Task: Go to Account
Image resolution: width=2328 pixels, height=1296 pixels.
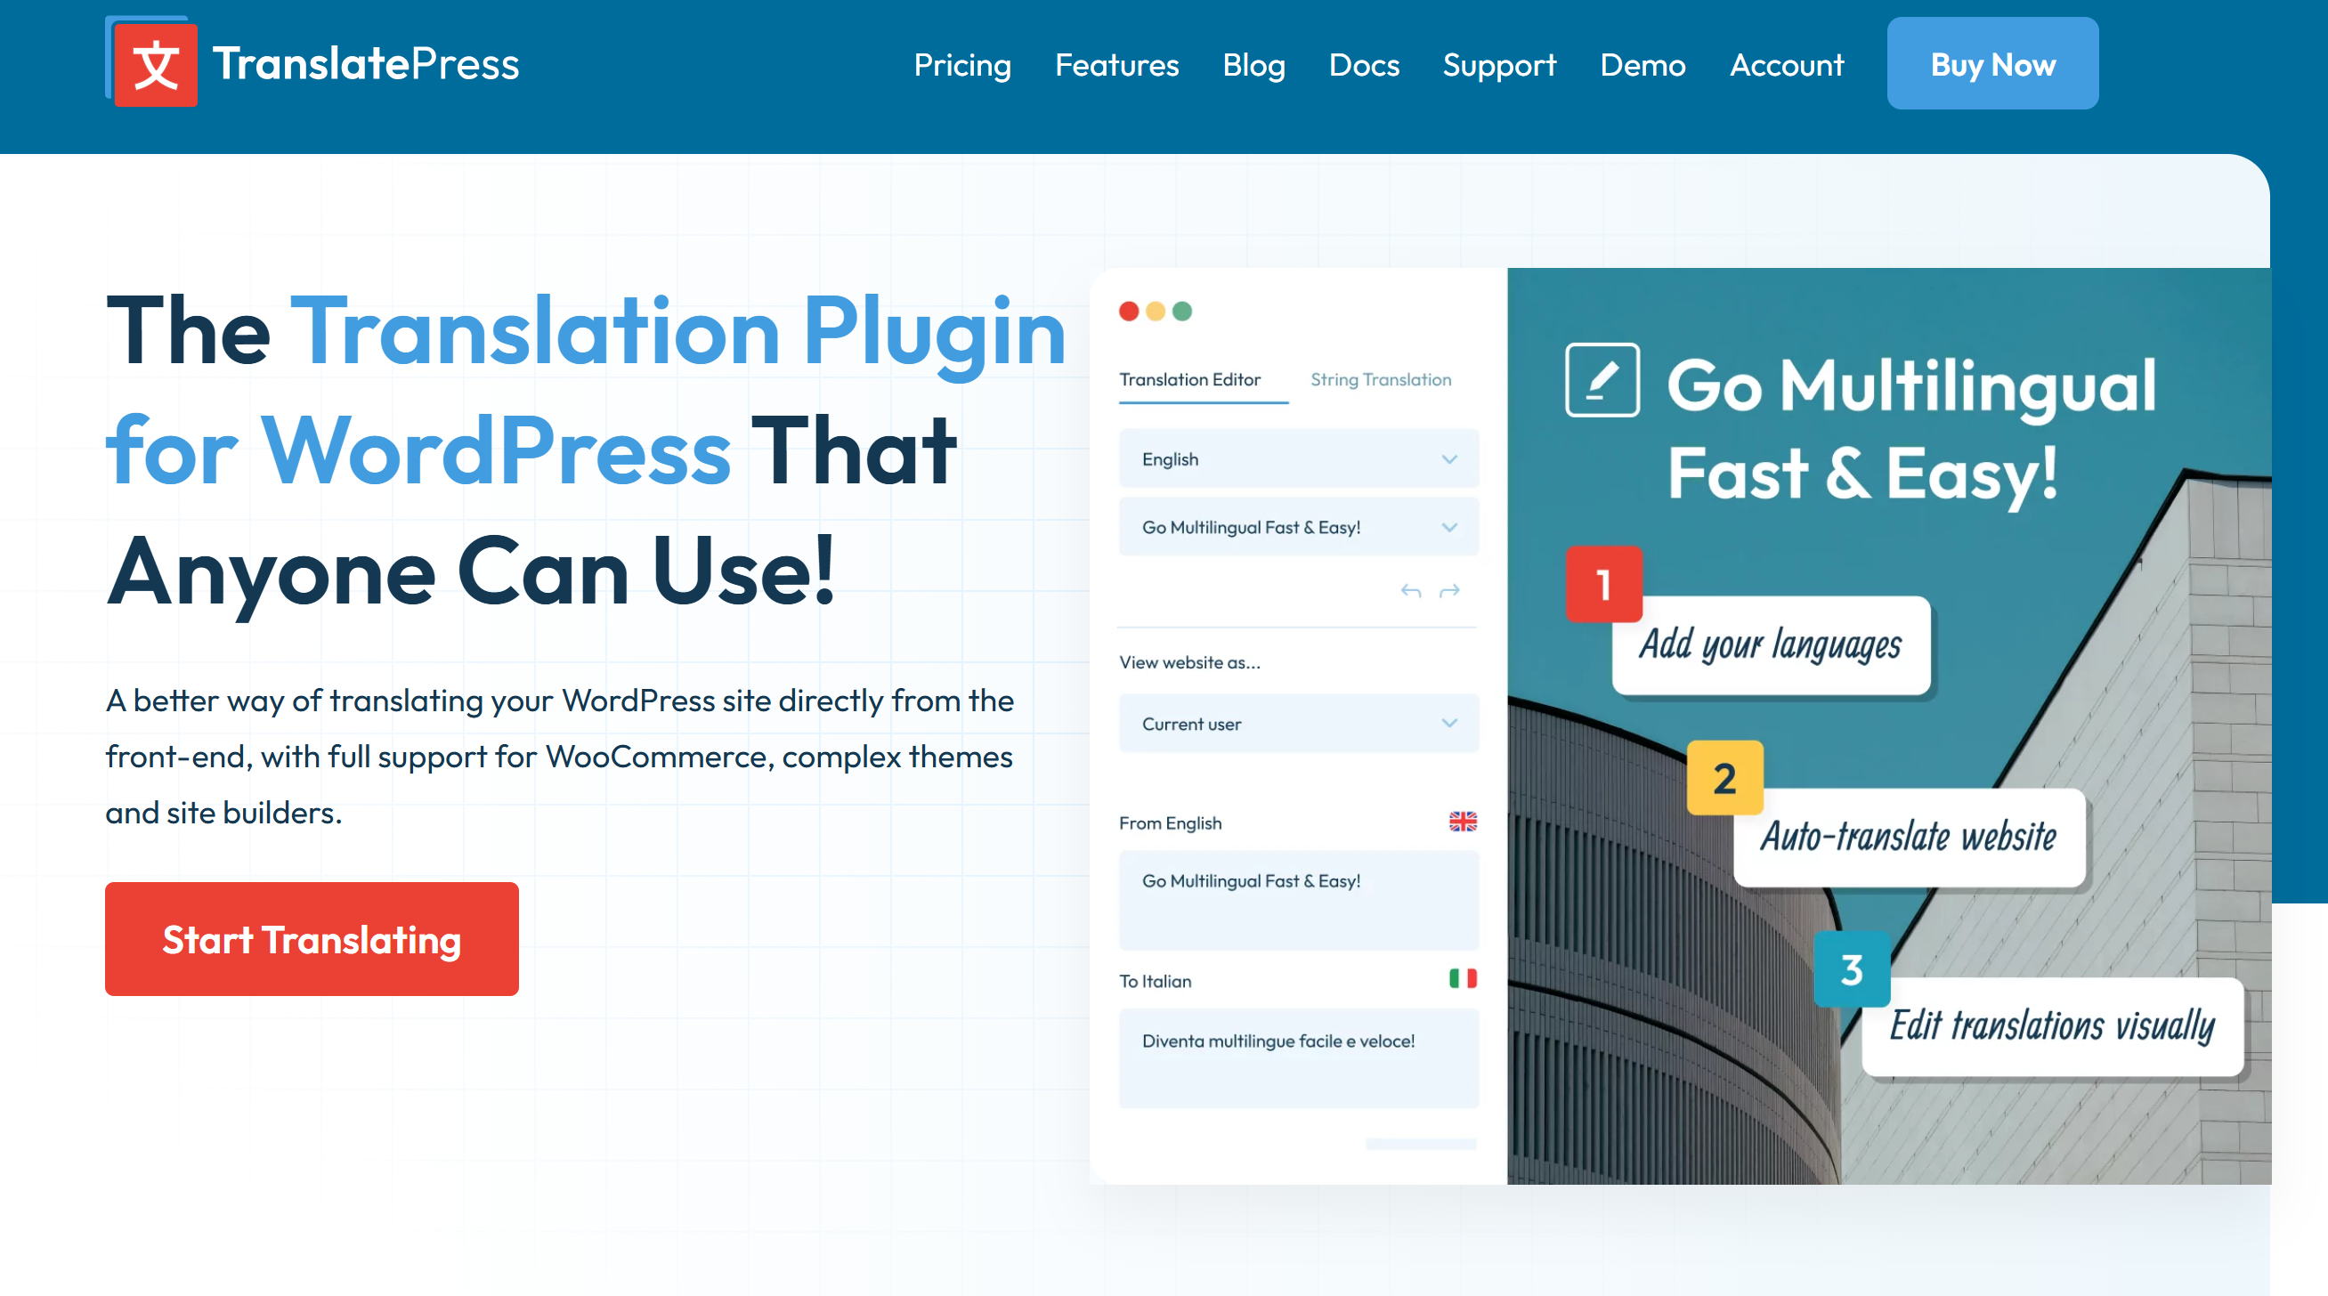Action: tap(1786, 64)
